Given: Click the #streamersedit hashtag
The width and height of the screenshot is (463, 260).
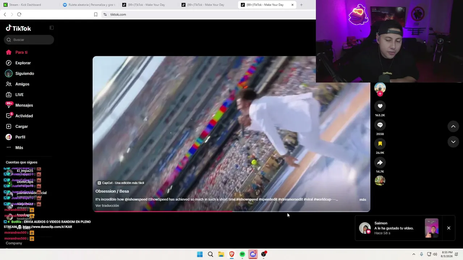Looking at the screenshot, I should [x=290, y=199].
